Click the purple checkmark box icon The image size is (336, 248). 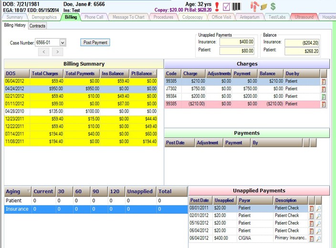point(226,7)
